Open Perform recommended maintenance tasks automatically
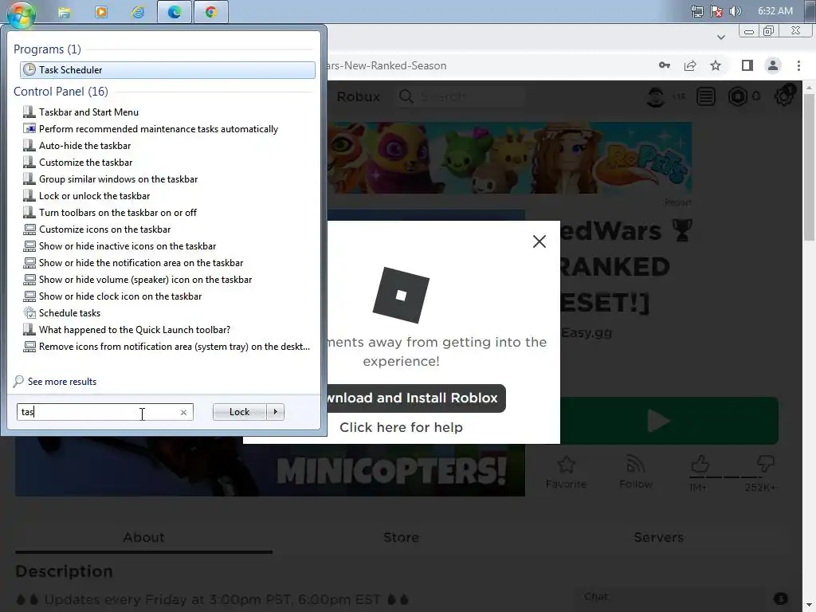816x612 pixels. point(159,128)
